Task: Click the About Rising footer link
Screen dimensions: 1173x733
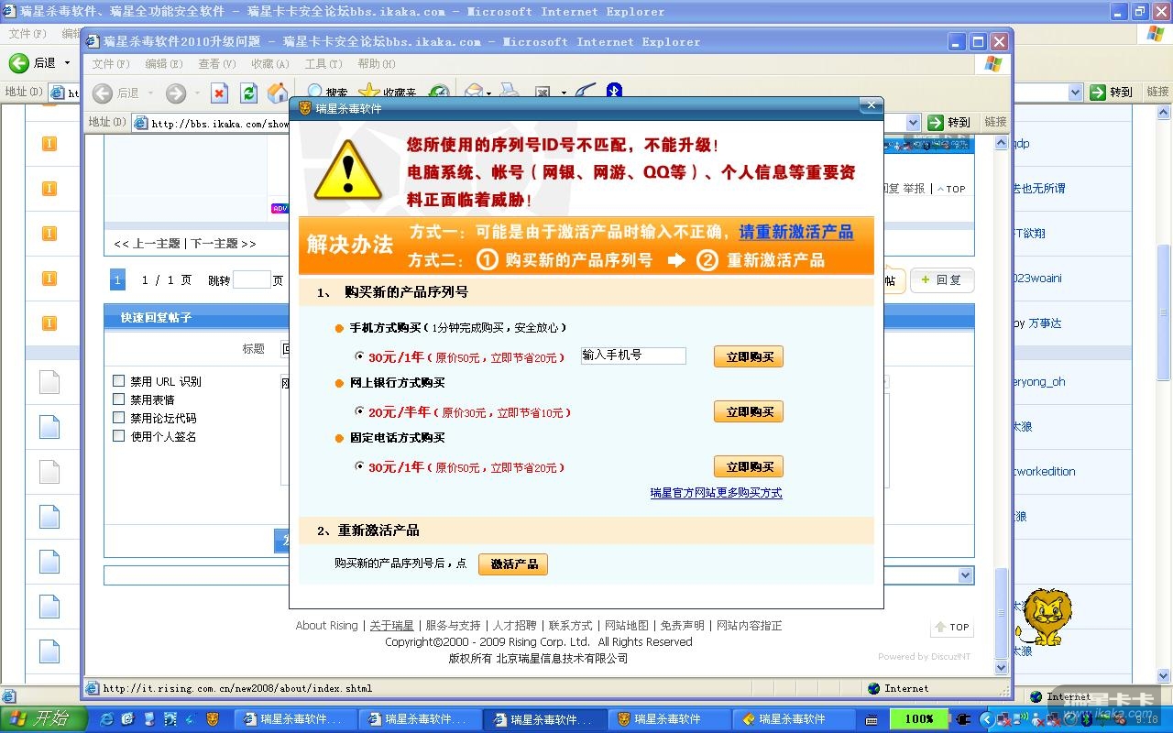Action: [326, 626]
